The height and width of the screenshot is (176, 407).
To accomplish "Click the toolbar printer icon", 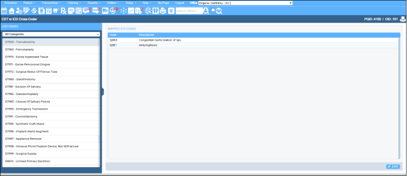I will pos(163,11).
